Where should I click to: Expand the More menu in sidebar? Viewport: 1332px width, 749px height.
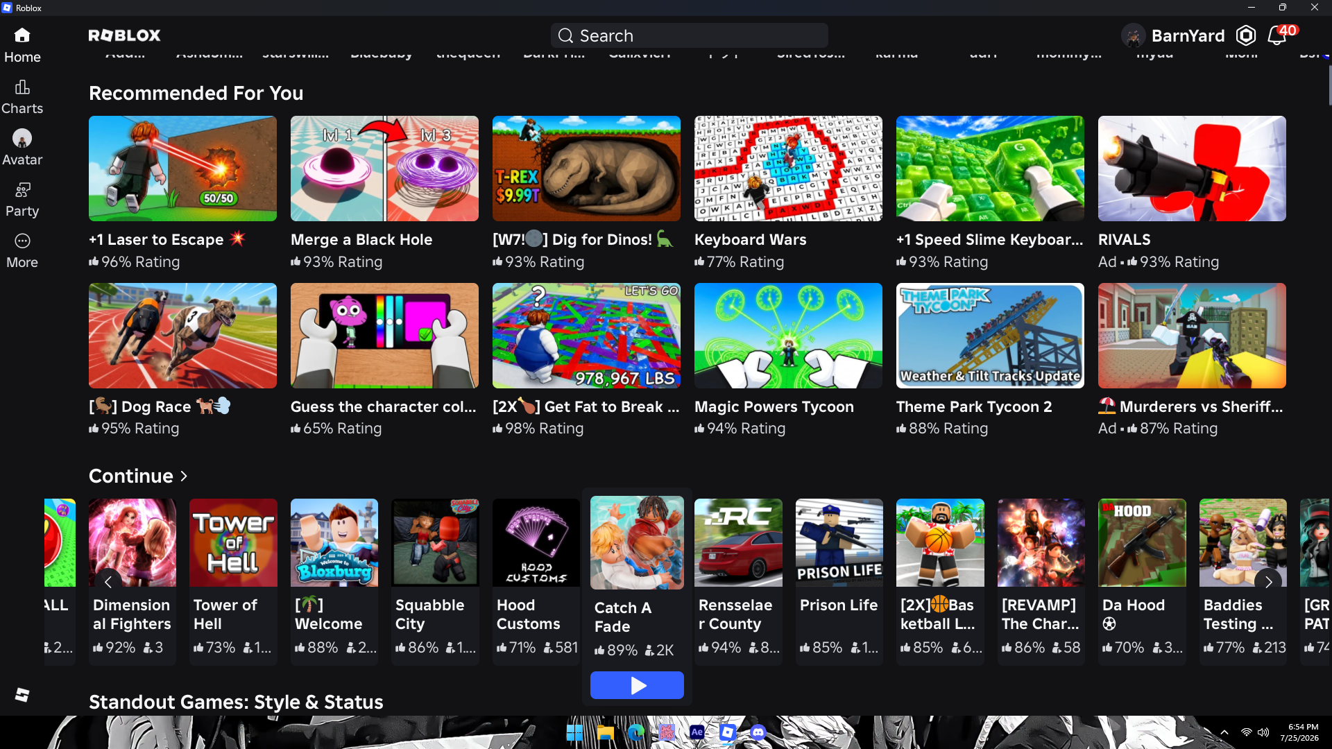tap(22, 250)
